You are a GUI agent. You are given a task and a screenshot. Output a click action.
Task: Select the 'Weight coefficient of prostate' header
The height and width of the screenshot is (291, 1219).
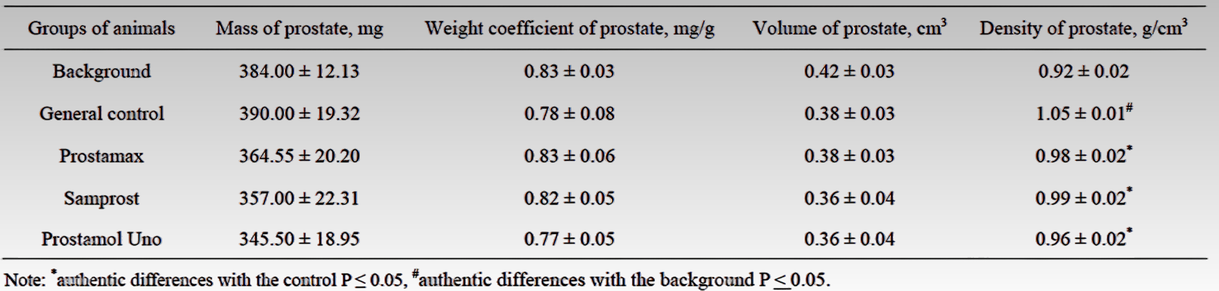(x=569, y=28)
